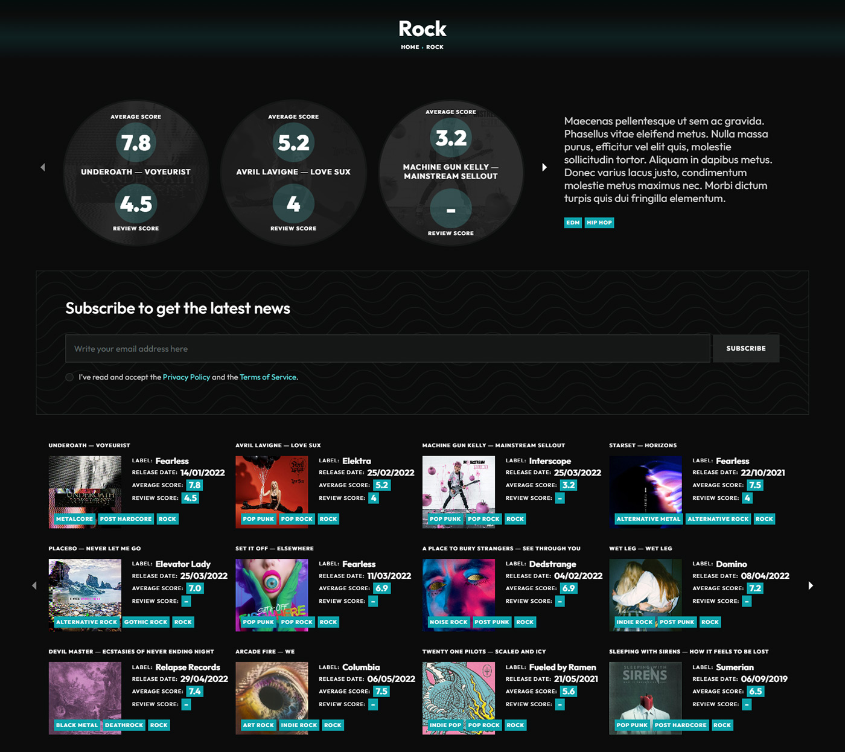Open Underoath Voyeurist featured circle
Screen dimensions: 845x752
[x=136, y=173]
